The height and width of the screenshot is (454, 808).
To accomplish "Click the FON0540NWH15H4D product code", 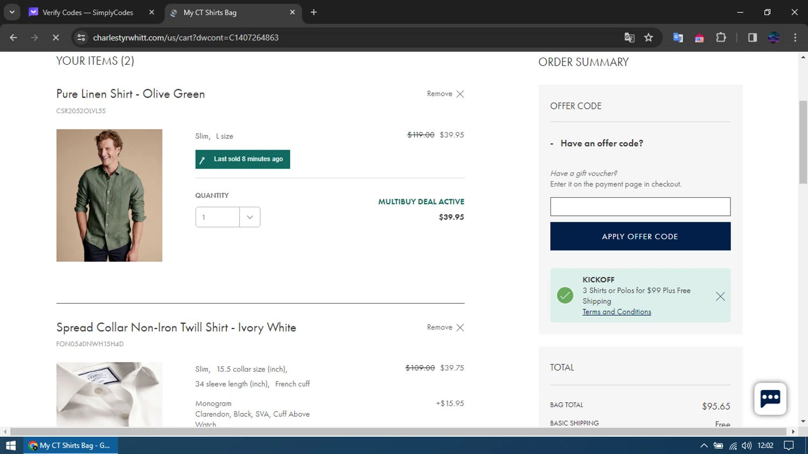I will pyautogui.click(x=90, y=344).
